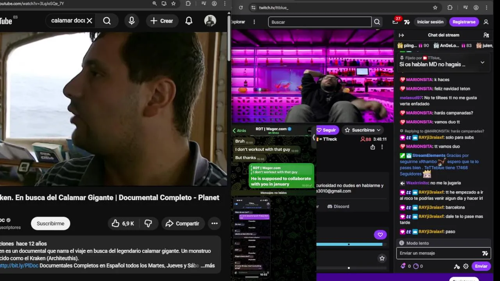This screenshot has height=281, width=500.
Task: Click the YouTube page vertical scrollbar
Action: 229,39
